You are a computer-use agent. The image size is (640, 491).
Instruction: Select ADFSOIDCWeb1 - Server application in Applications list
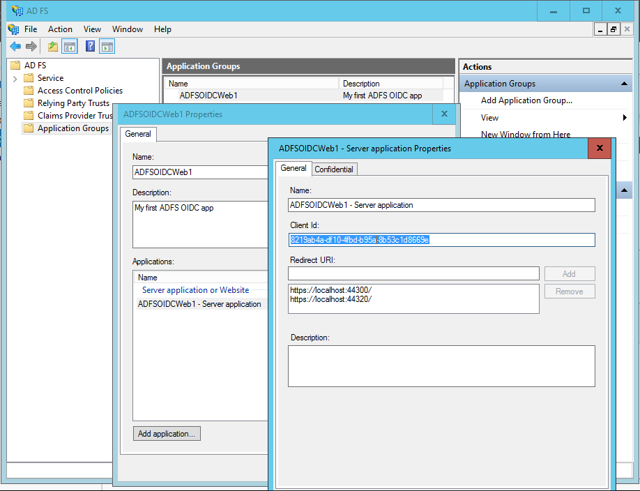199,304
